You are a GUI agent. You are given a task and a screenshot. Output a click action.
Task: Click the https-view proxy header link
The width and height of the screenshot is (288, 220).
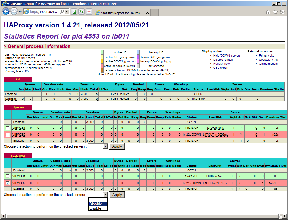click(18, 156)
